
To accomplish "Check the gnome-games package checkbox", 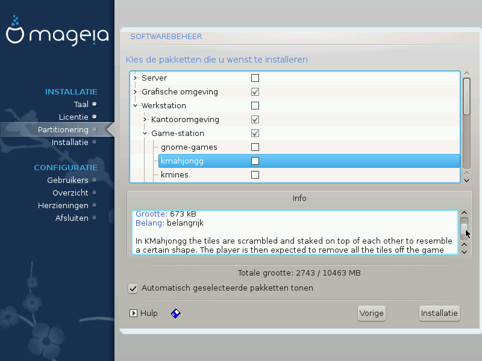I will pyautogui.click(x=255, y=147).
